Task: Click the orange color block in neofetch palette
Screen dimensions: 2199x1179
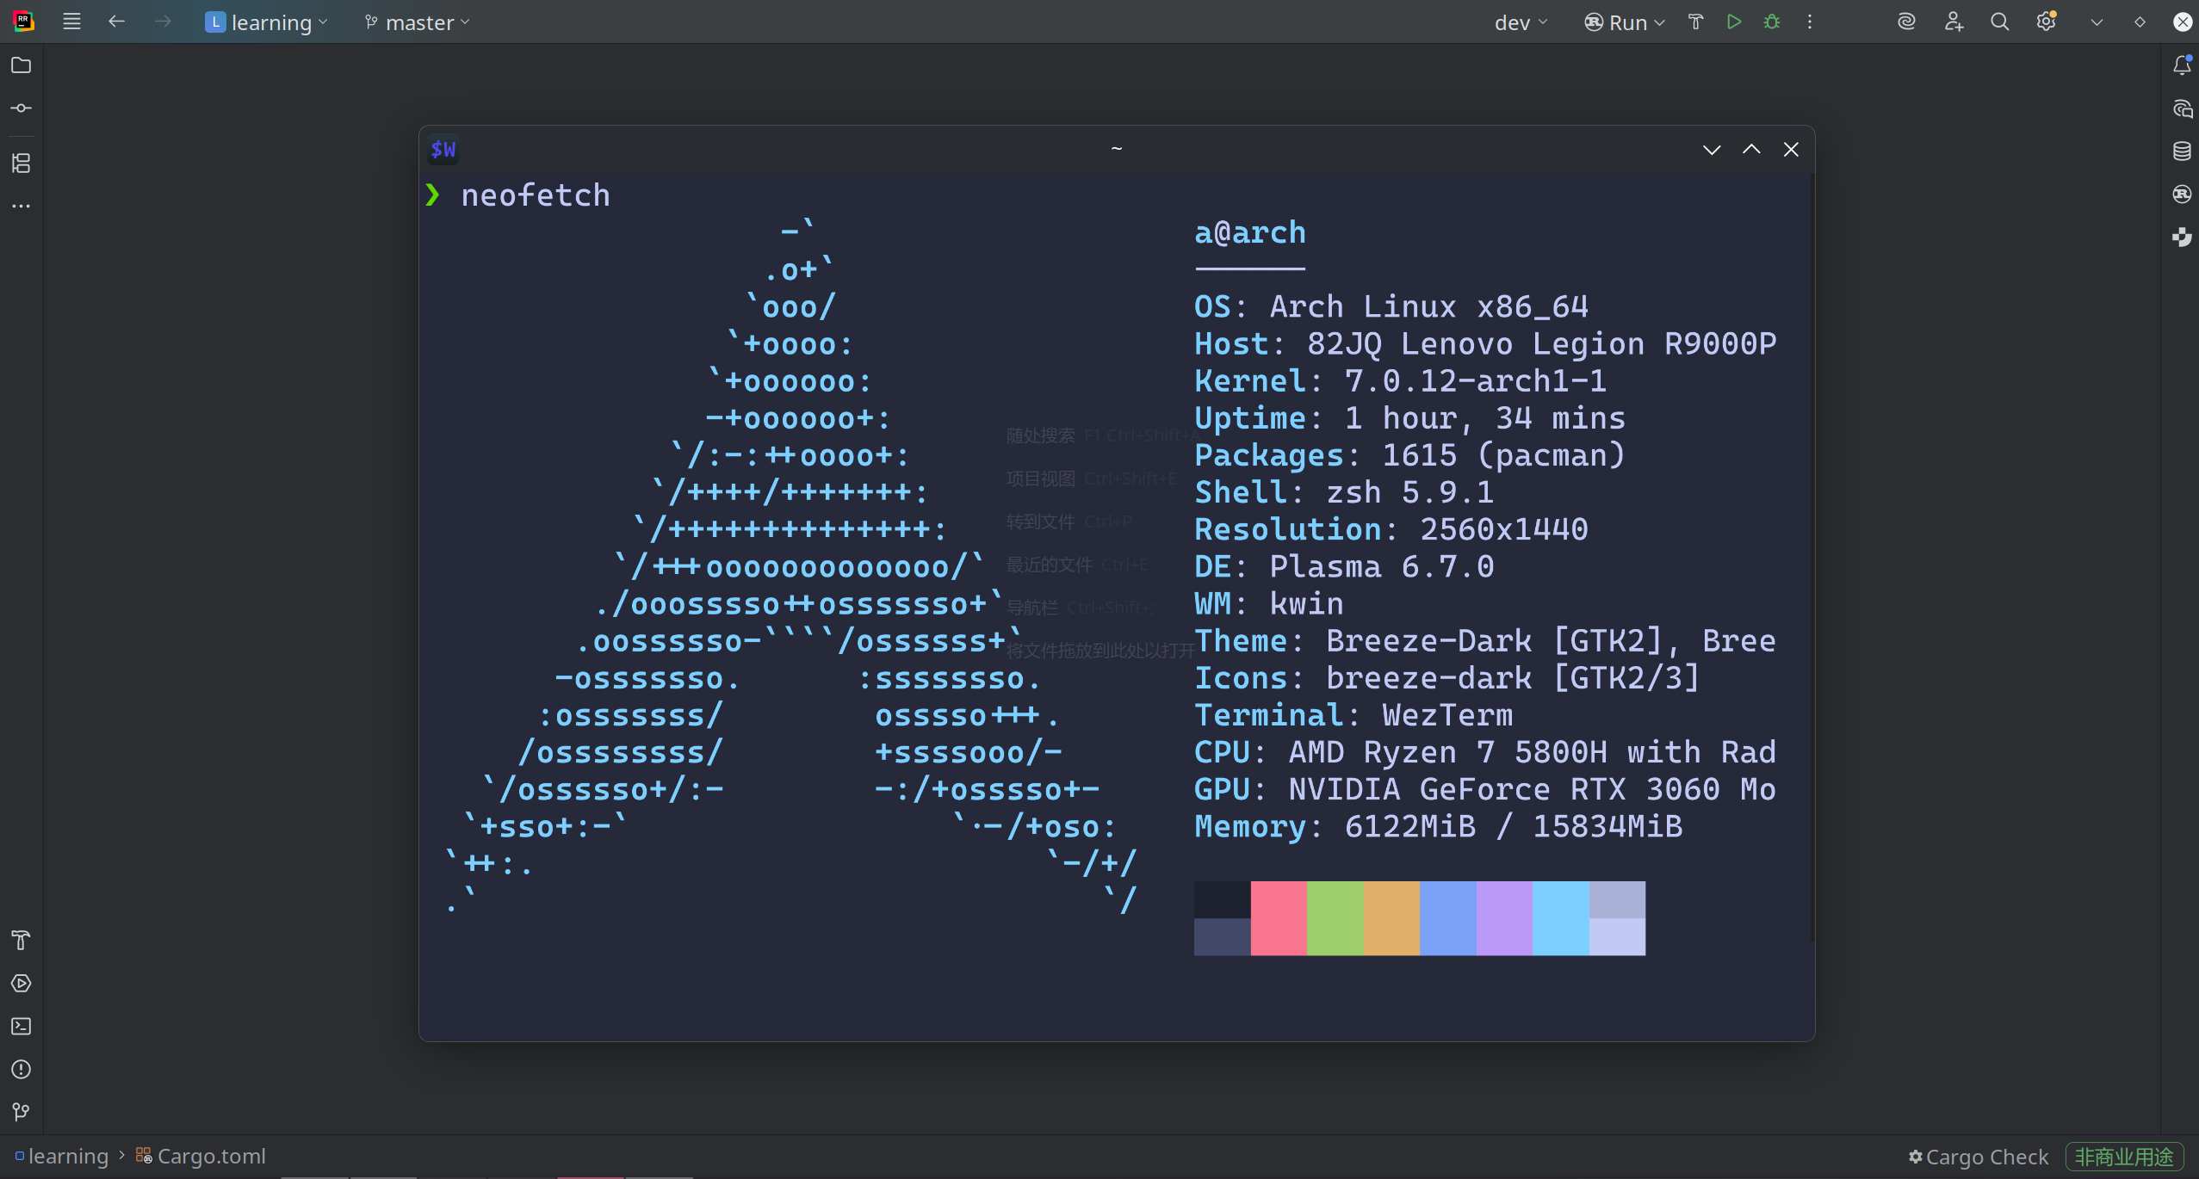Action: click(x=1391, y=918)
